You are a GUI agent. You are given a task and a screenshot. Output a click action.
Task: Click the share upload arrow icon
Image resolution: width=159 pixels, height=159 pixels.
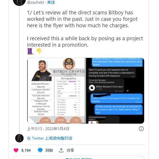(x=61, y=150)
